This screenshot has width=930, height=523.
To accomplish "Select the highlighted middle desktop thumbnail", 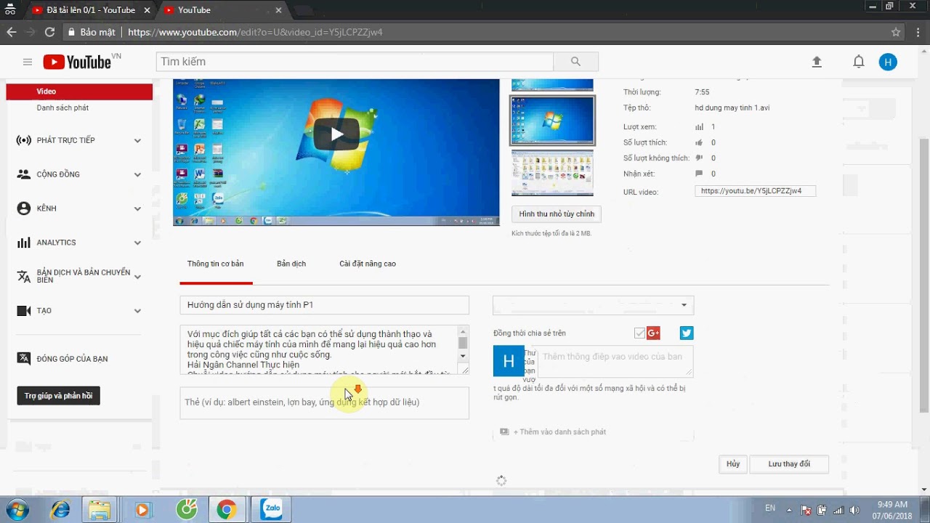I will 552,121.
